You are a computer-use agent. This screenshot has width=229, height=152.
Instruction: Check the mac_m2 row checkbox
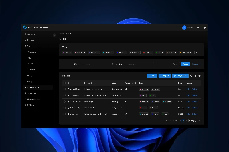coord(64,114)
